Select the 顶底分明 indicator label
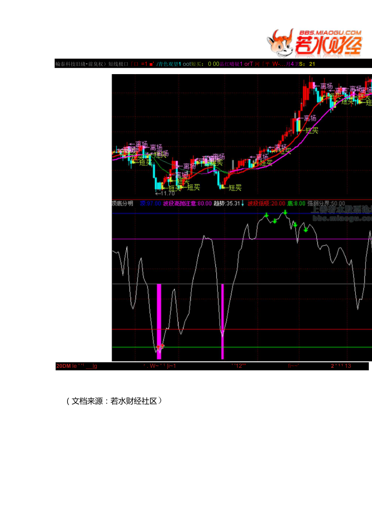The width and height of the screenshot is (372, 527). 123,203
